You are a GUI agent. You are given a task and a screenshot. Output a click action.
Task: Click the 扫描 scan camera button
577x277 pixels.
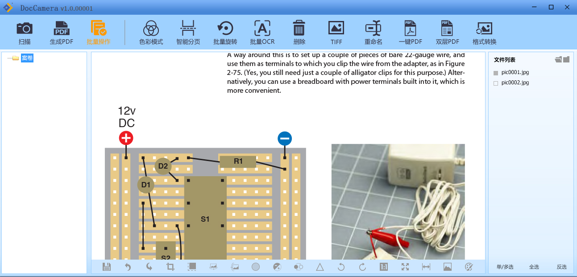point(25,33)
